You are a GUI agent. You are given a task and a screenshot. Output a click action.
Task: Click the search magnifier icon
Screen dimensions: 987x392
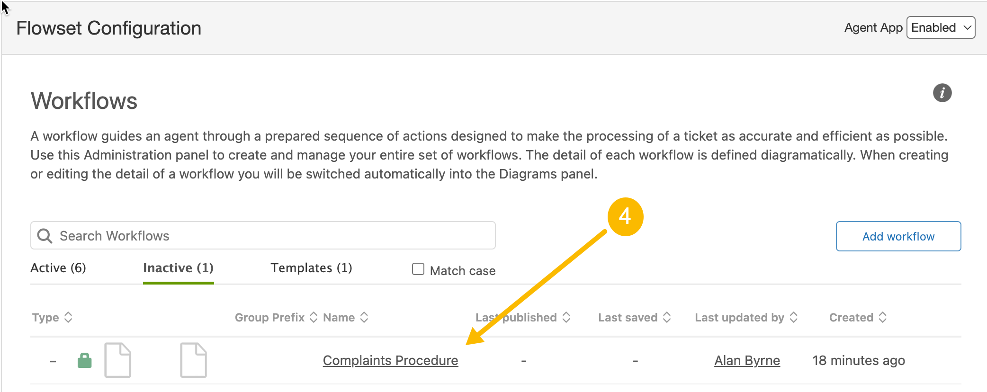[45, 236]
